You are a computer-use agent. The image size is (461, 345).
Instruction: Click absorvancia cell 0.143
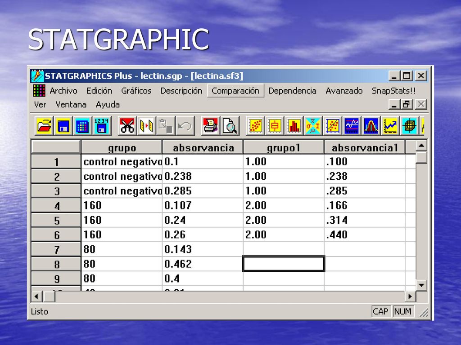[203, 249]
